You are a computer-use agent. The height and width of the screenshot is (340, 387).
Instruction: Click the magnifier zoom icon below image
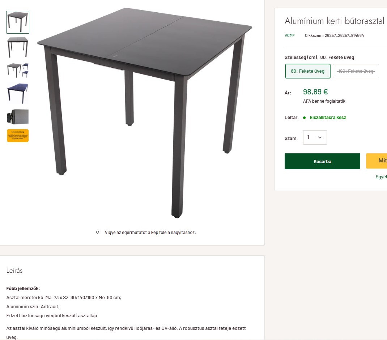[98, 232]
